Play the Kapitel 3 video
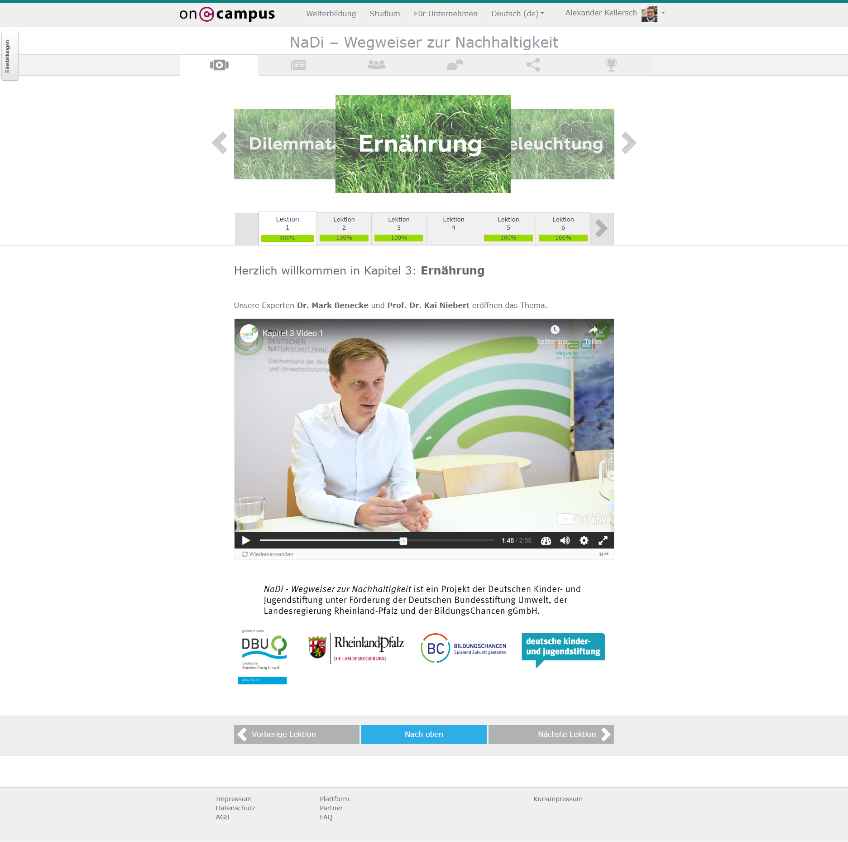 pyautogui.click(x=246, y=540)
